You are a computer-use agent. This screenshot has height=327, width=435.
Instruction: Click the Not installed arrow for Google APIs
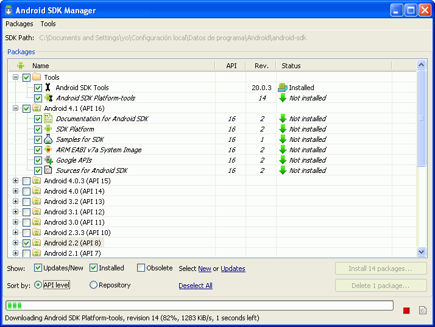[283, 160]
